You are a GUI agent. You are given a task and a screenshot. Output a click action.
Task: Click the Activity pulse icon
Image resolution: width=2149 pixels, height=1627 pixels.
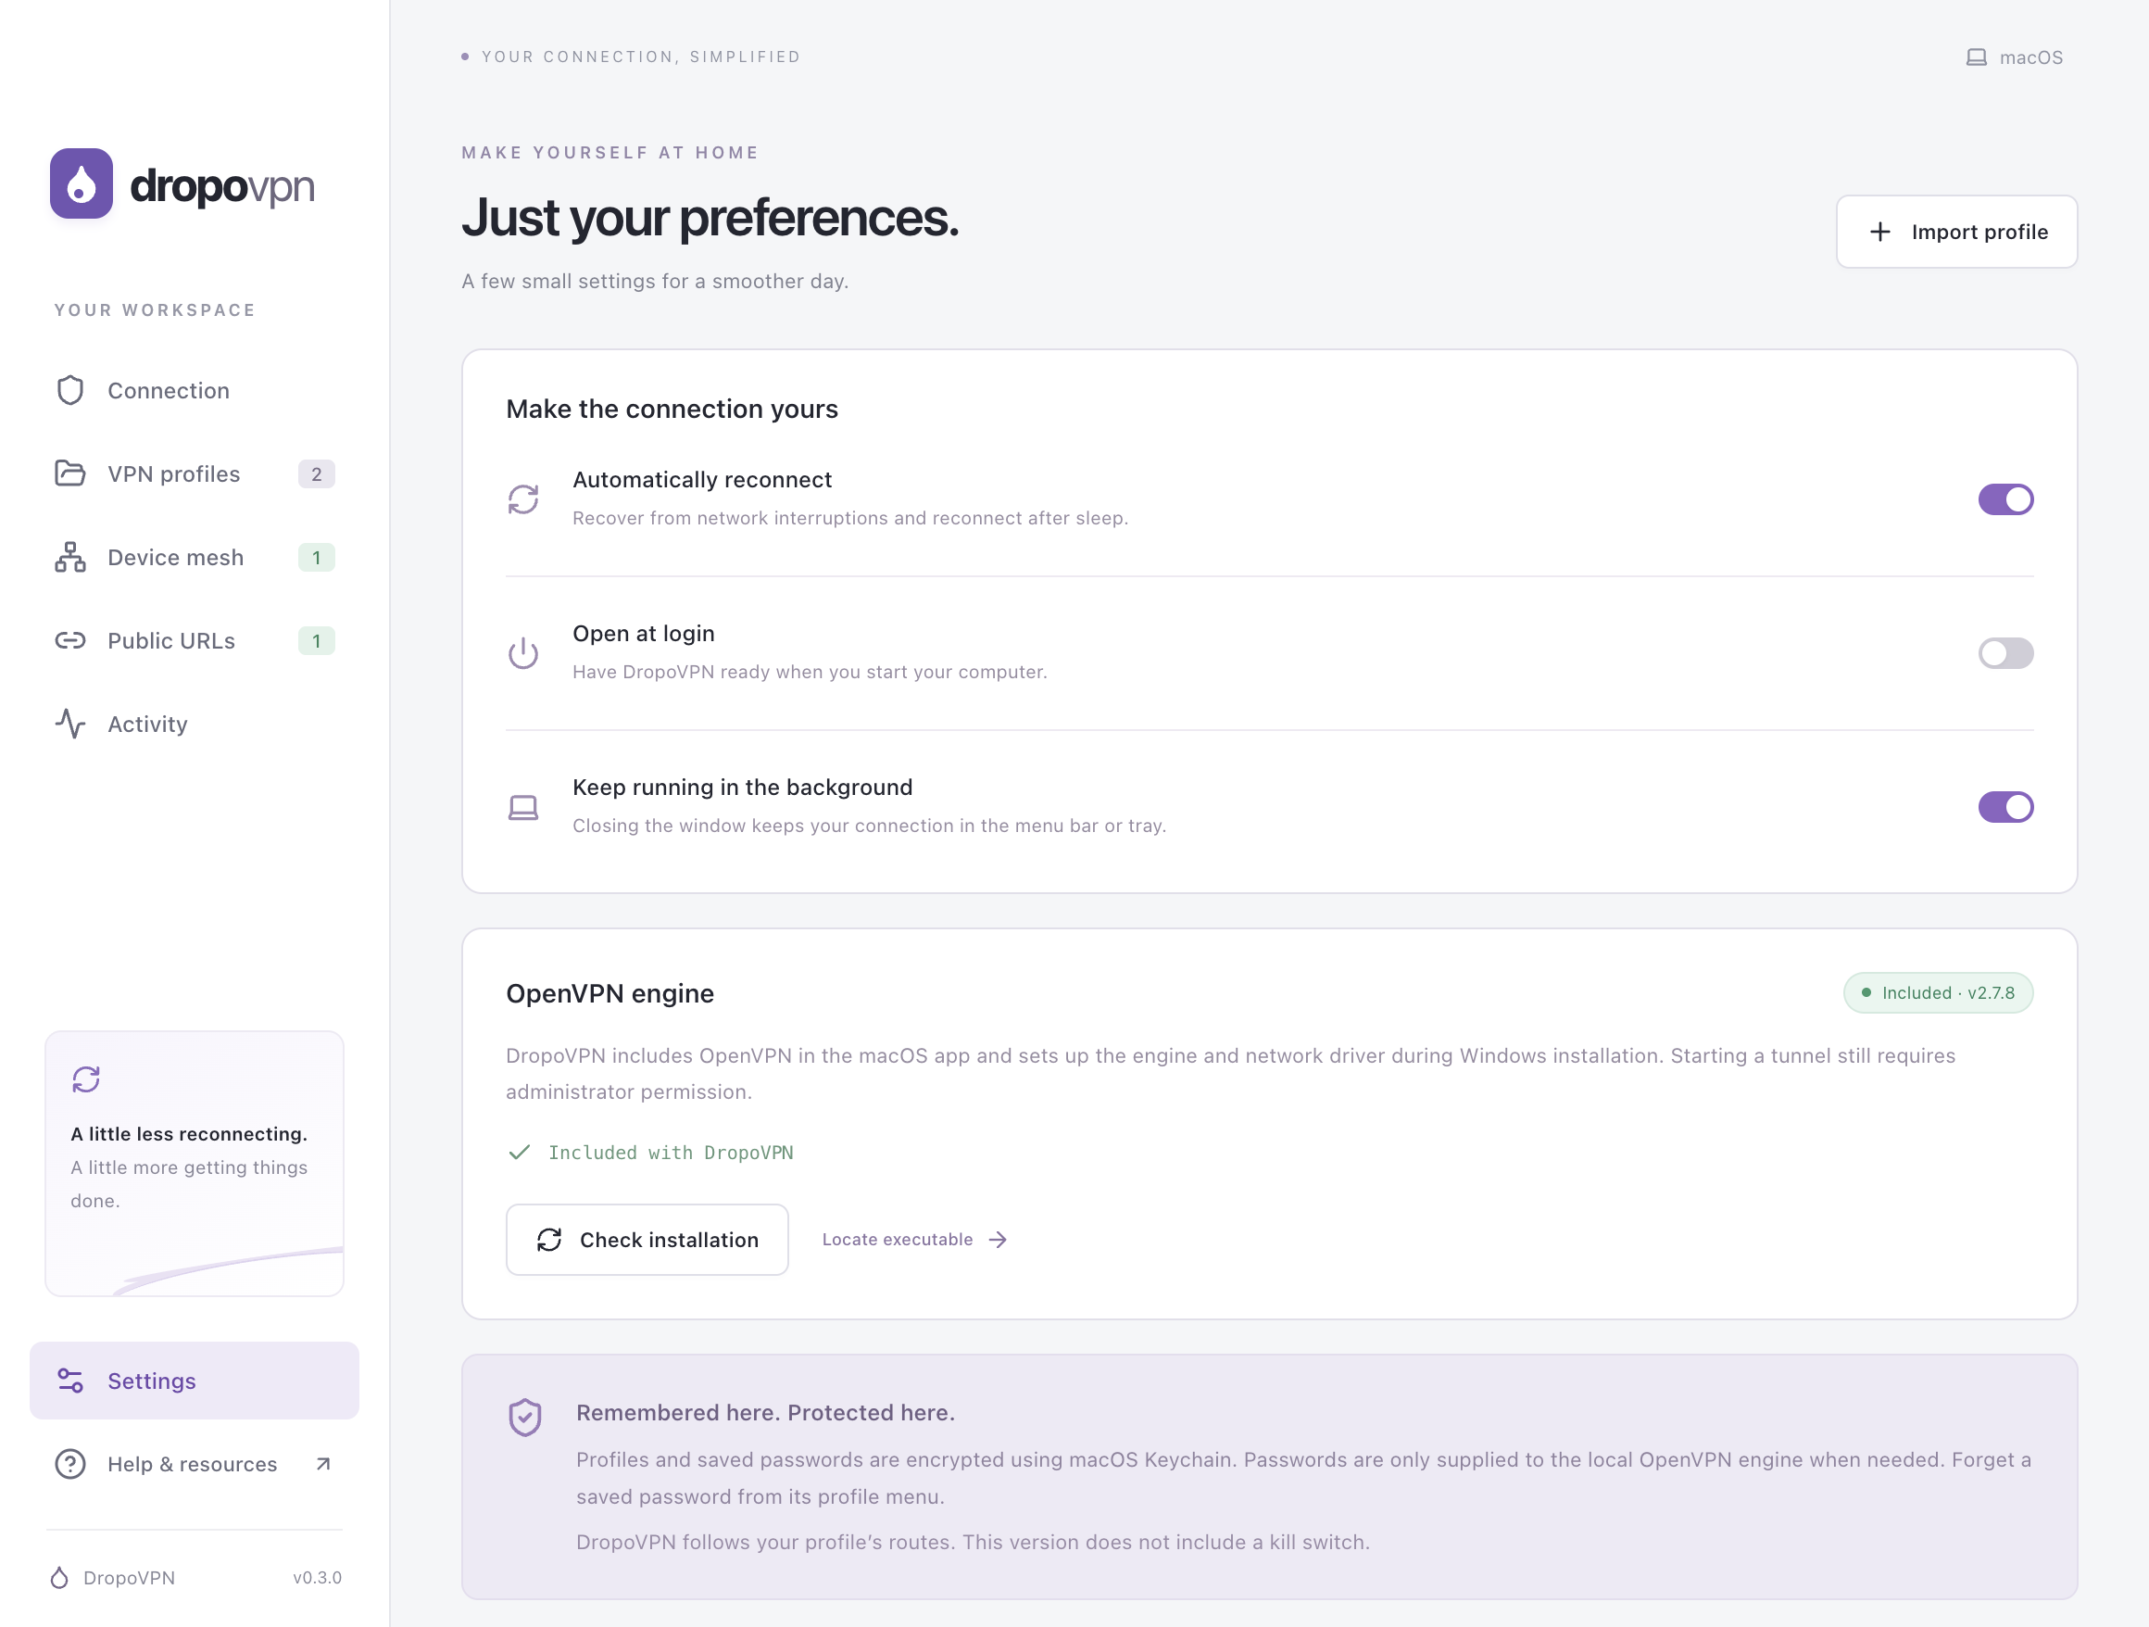click(70, 724)
